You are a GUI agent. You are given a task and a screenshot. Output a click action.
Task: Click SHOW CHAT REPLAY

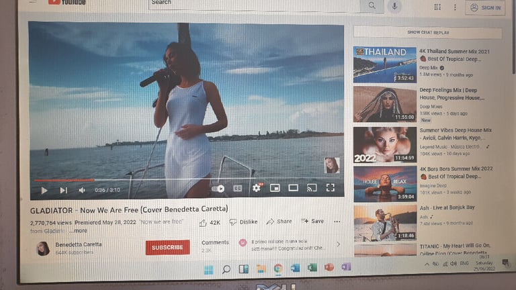click(x=428, y=32)
